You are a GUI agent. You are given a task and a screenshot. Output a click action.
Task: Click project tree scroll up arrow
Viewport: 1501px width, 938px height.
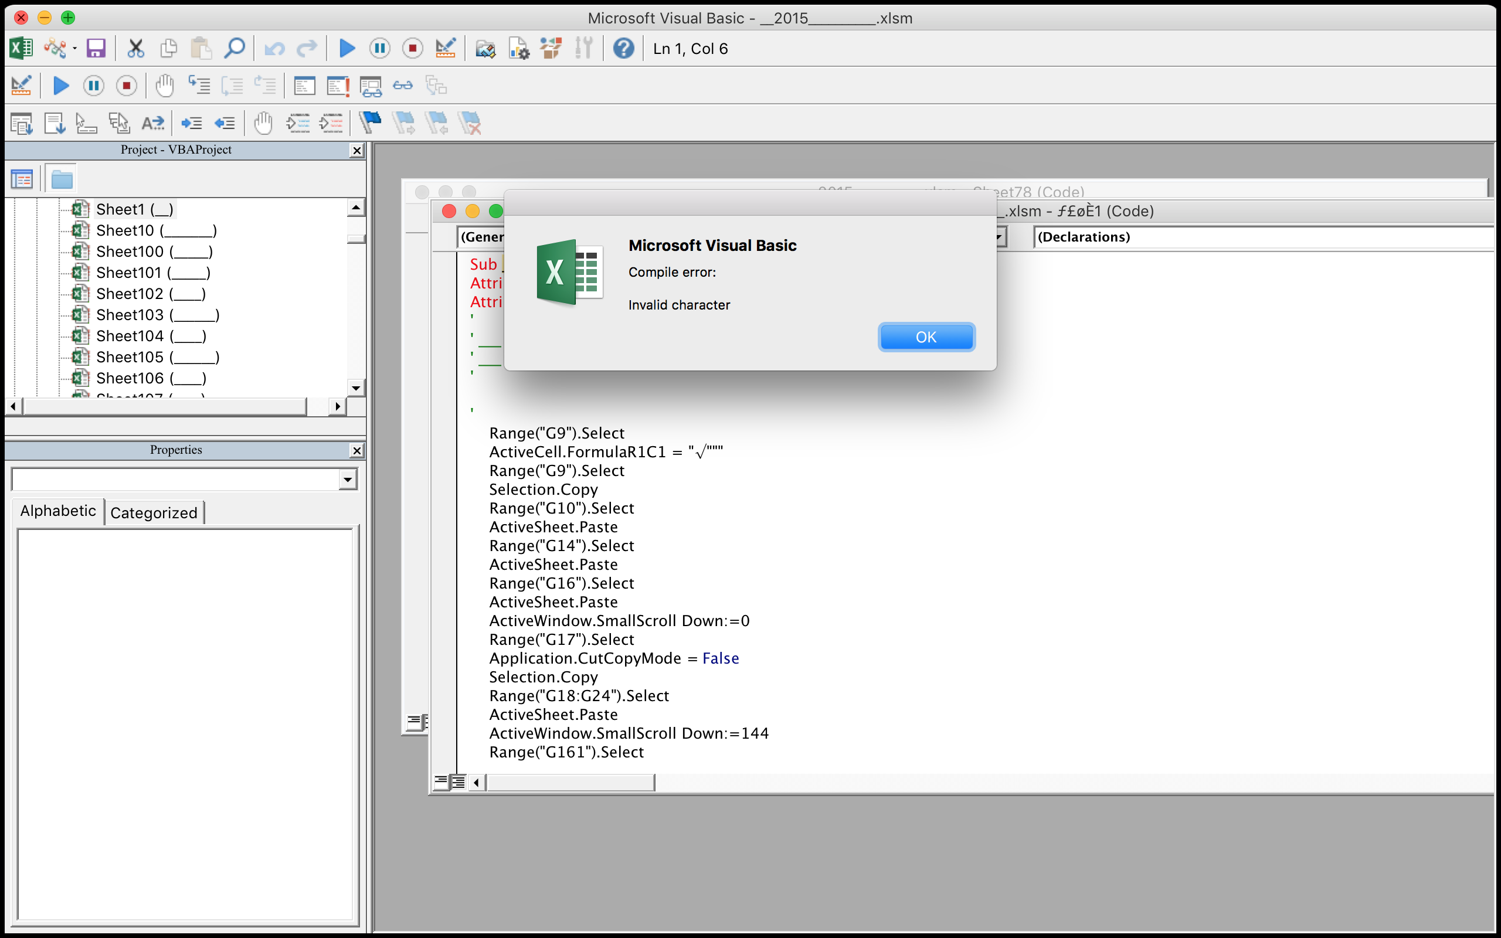(x=356, y=207)
